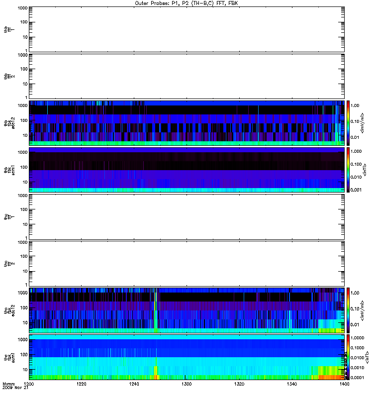Click the "100" y-axis label of thc fff 2 panel
The height and width of the screenshot is (398, 373).
coord(24,256)
